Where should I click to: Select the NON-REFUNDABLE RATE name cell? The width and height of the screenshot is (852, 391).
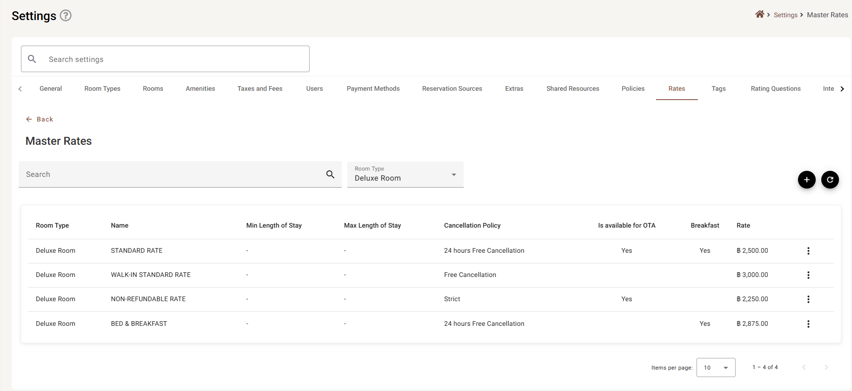pyautogui.click(x=148, y=299)
